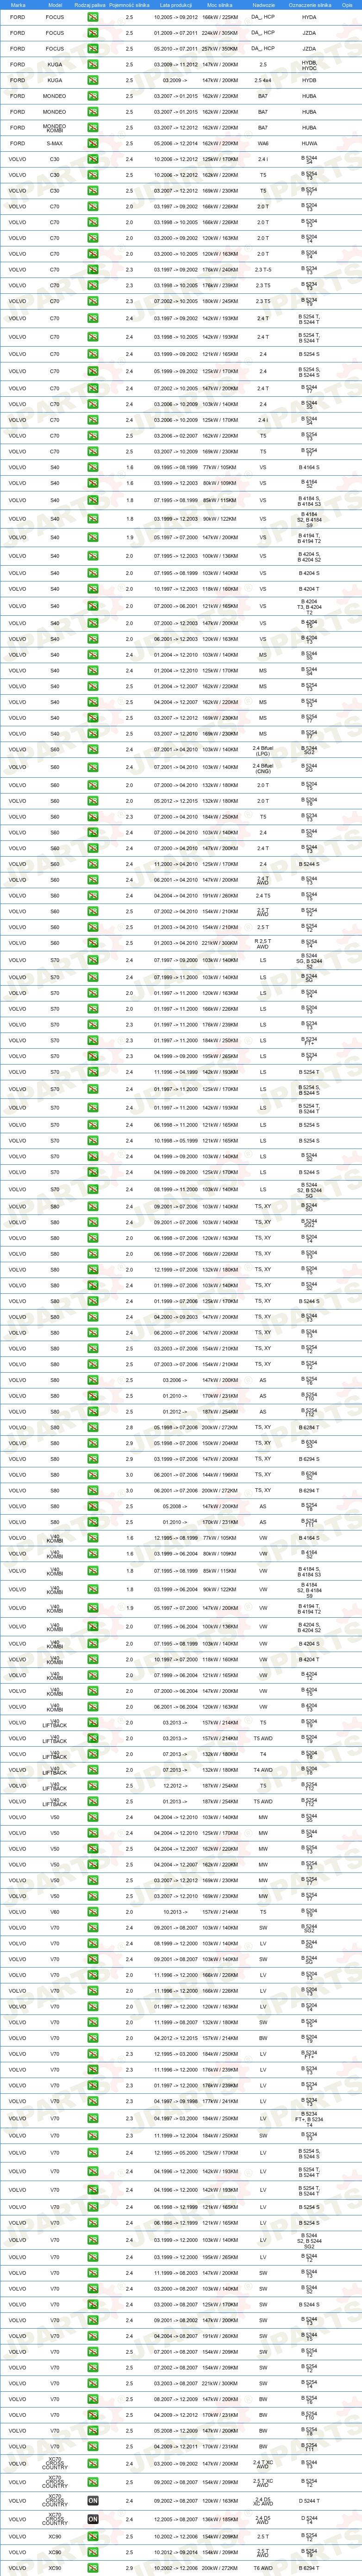Select the 2.5 4x4 body cell

[x=263, y=80]
